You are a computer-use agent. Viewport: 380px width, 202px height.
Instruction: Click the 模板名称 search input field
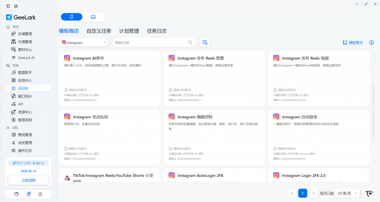tap(150, 43)
